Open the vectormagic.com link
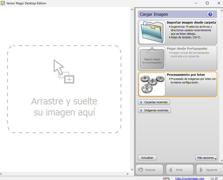Viewport: 223px width, 180px height. click(x=189, y=178)
